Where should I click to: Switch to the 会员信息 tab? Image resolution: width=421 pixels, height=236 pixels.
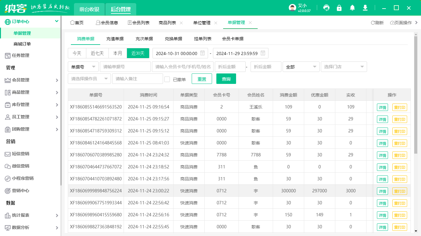107,23
